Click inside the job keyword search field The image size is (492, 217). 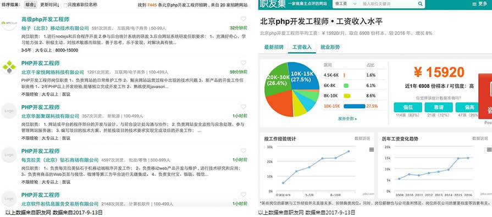(389, 4)
